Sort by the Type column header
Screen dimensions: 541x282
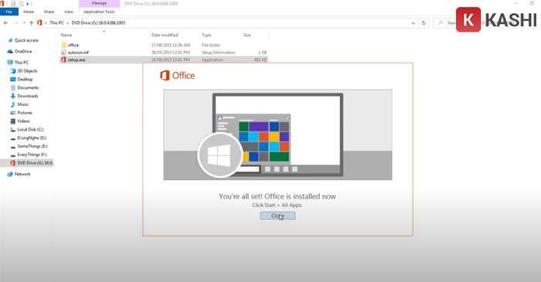206,35
